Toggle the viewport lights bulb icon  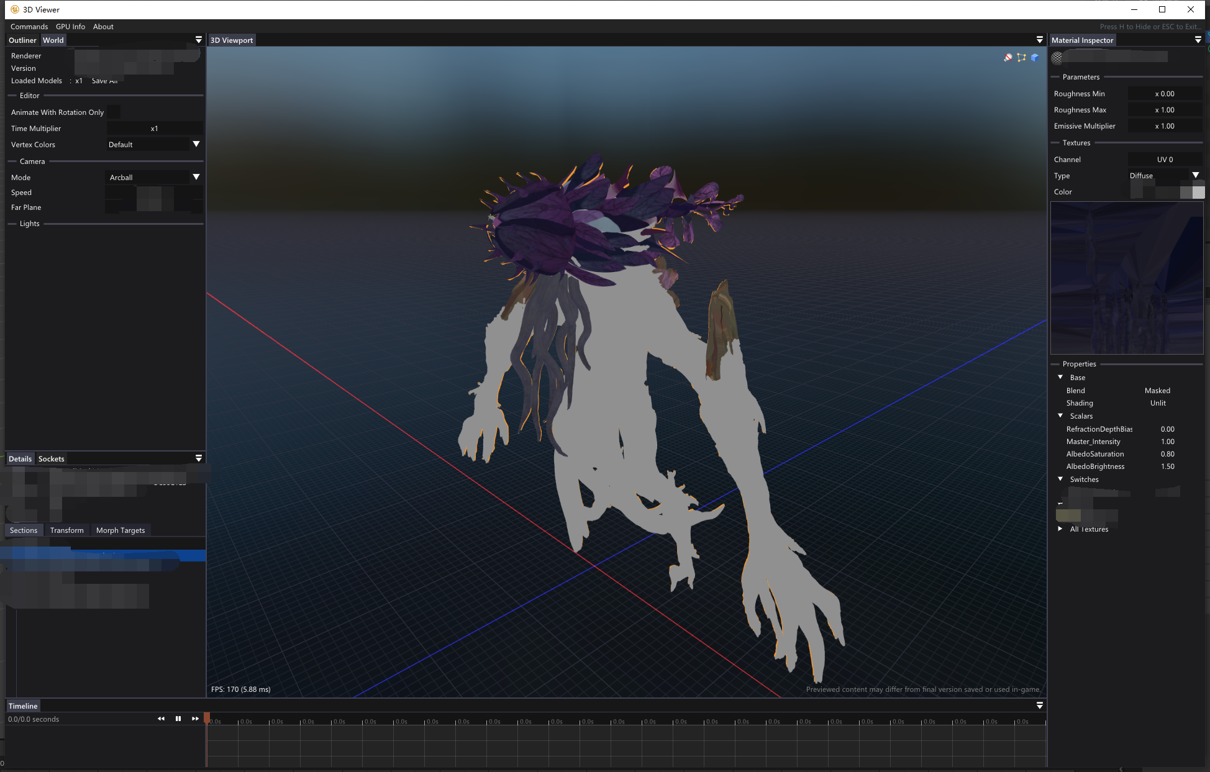click(1008, 58)
